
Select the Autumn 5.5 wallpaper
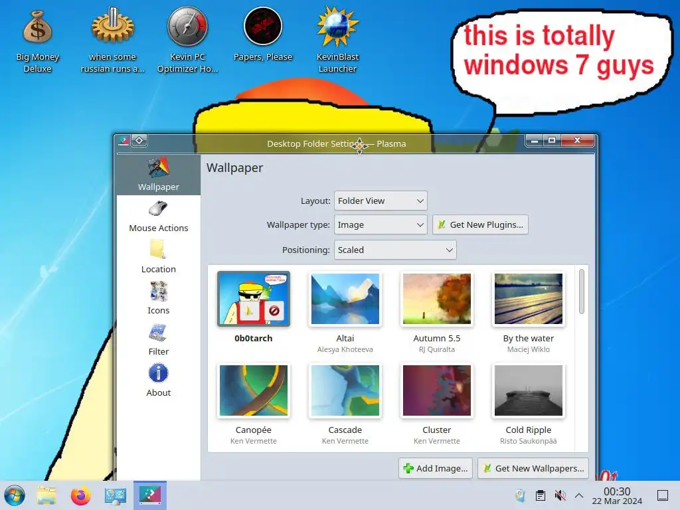(x=437, y=299)
